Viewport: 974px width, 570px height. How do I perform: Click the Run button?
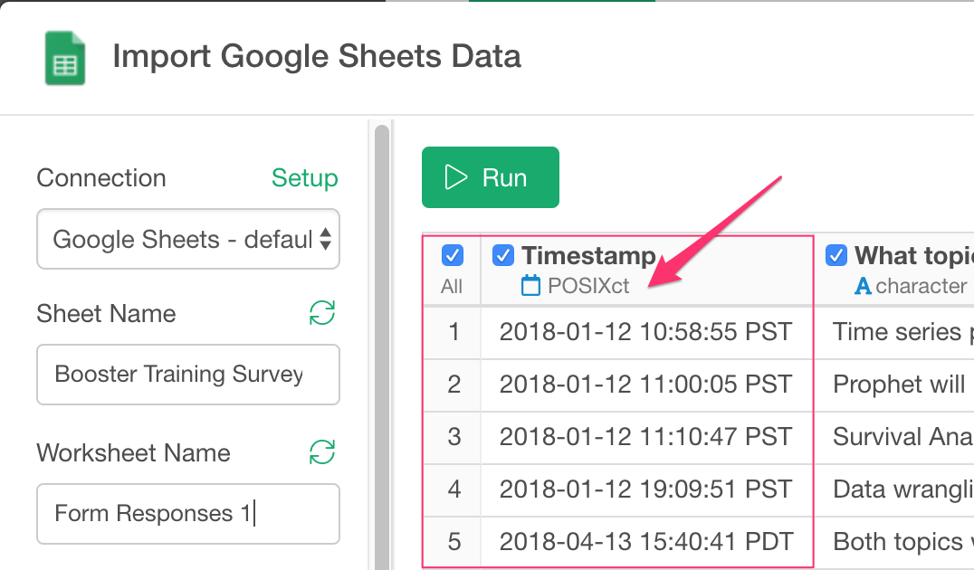[x=491, y=177]
